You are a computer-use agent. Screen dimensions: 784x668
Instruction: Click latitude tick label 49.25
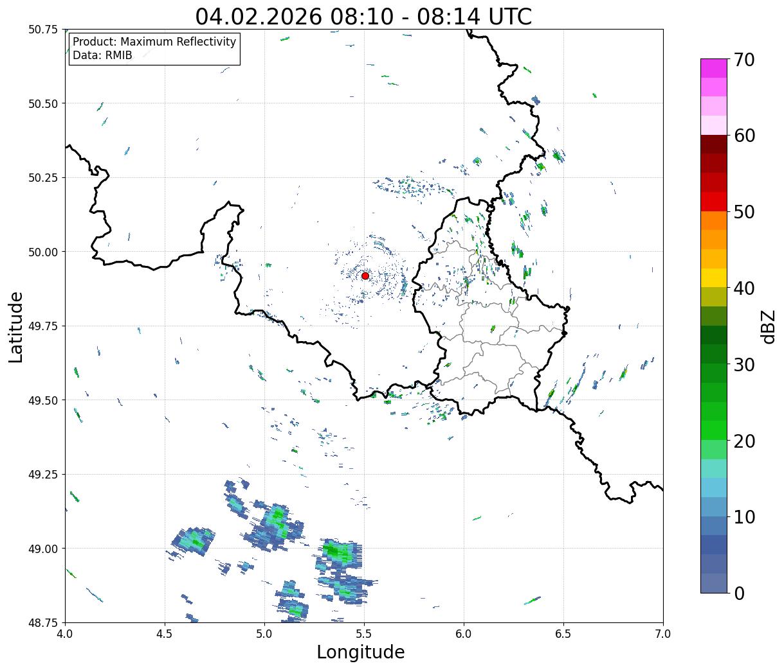(x=44, y=475)
